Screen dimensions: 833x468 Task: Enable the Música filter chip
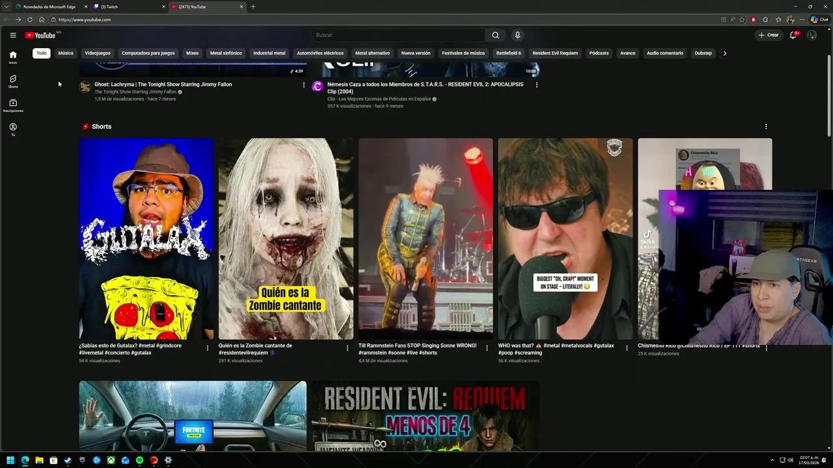pyautogui.click(x=66, y=53)
